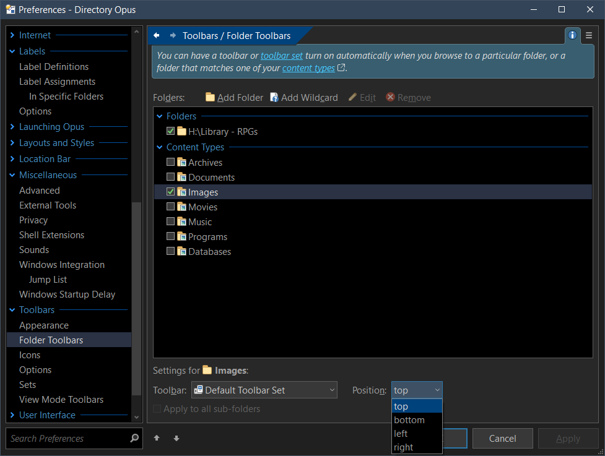This screenshot has width=605, height=456.
Task: Click scrollbar down arrow in category tree
Action: (x=136, y=417)
